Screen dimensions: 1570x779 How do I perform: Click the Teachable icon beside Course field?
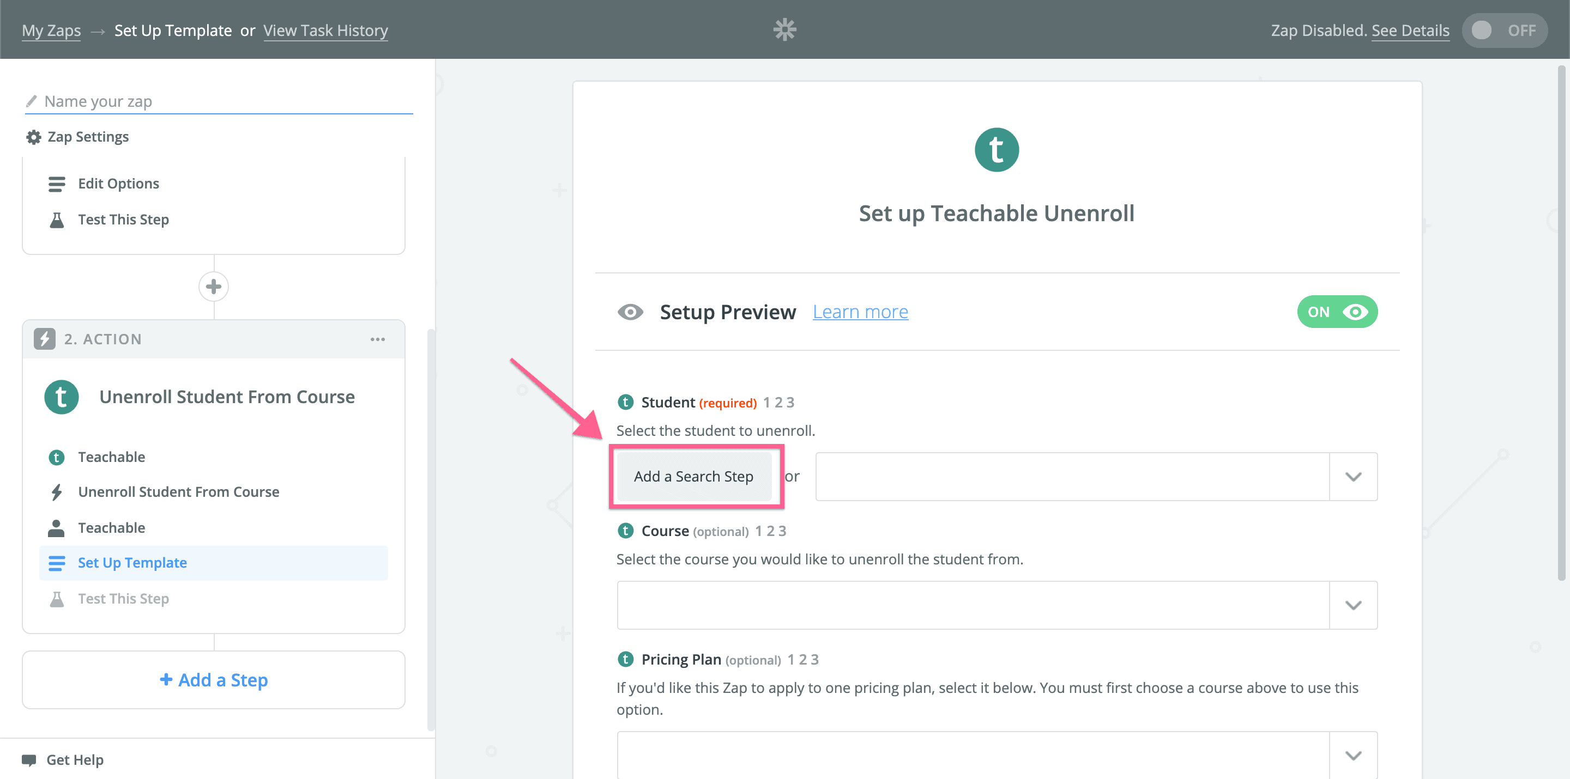[625, 531]
